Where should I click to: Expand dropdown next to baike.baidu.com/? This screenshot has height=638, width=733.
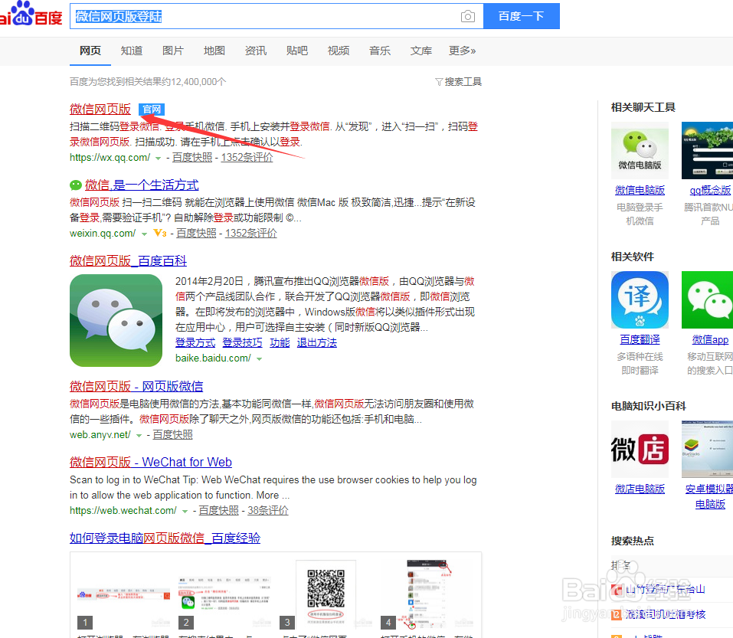pos(259,359)
